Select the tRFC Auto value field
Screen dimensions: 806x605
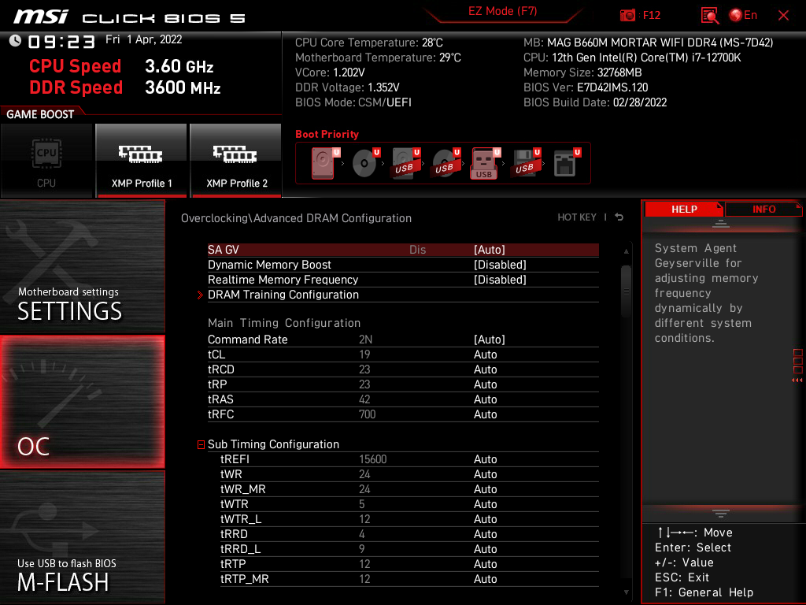485,414
